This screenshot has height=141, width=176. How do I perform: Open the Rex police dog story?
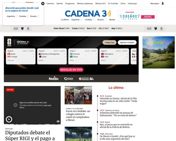tap(116, 126)
